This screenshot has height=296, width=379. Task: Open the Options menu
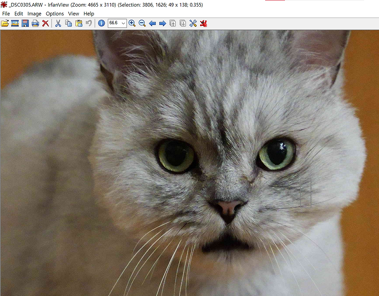pos(55,14)
